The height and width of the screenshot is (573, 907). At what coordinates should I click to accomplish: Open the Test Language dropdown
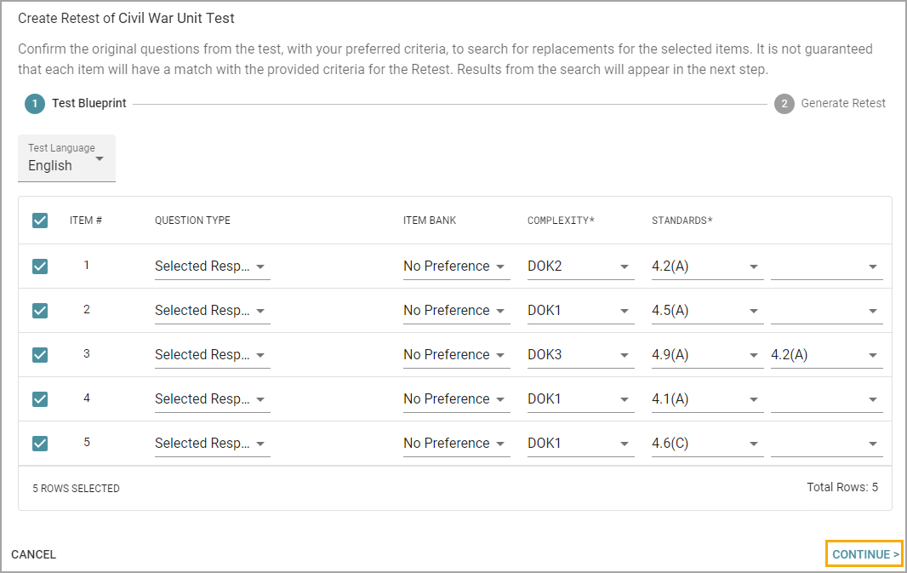click(66, 158)
